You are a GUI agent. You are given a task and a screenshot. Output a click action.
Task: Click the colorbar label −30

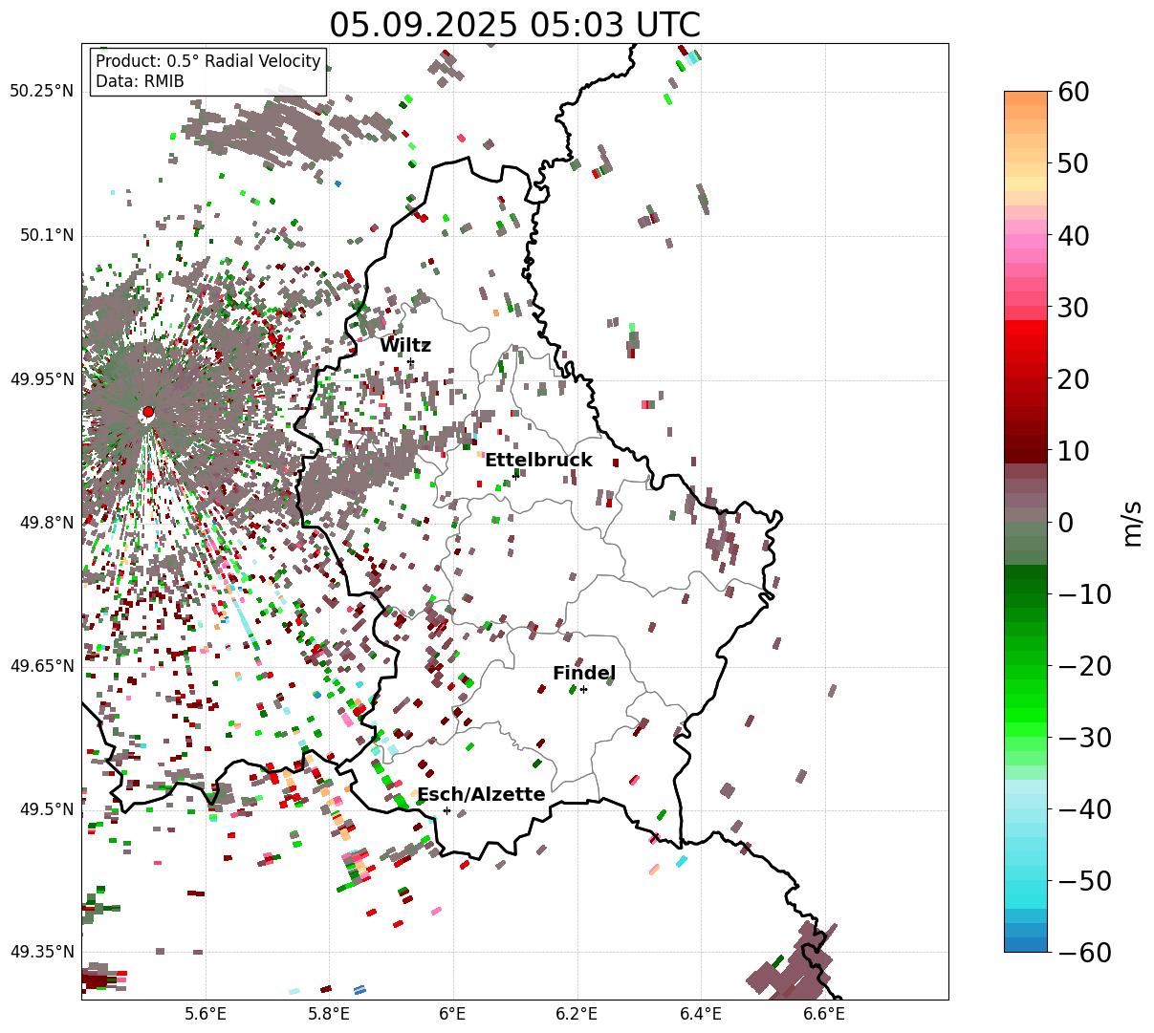(1083, 737)
